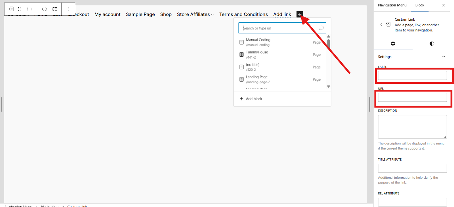454x207 pixels.
Task: Move block left with left chevron
Action: click(x=27, y=9)
